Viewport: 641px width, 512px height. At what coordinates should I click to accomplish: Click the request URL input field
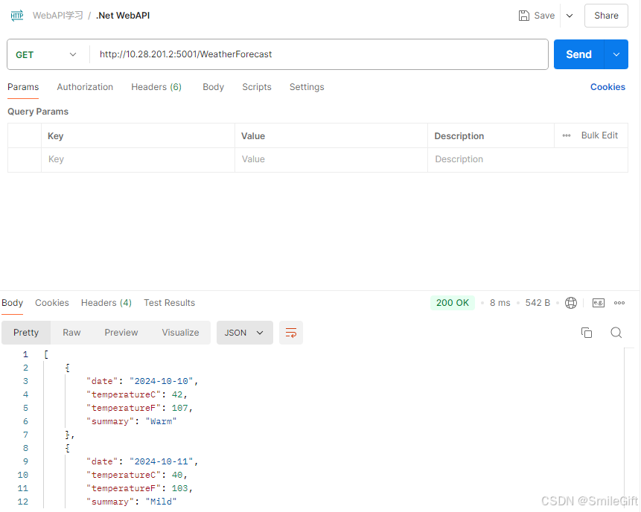pyautogui.click(x=320, y=54)
